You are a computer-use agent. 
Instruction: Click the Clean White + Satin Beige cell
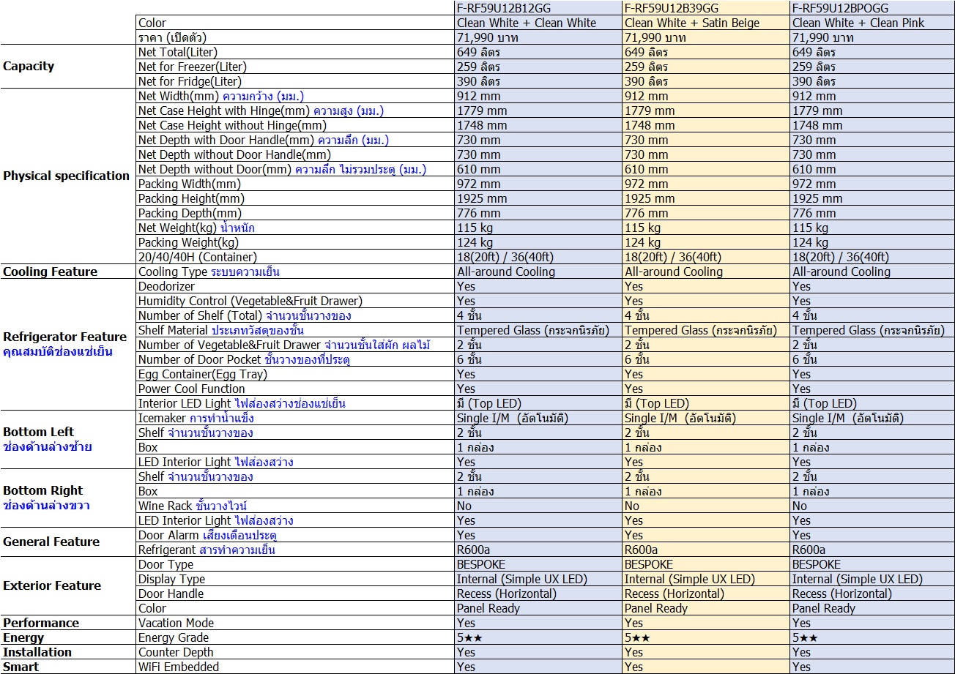click(x=692, y=23)
